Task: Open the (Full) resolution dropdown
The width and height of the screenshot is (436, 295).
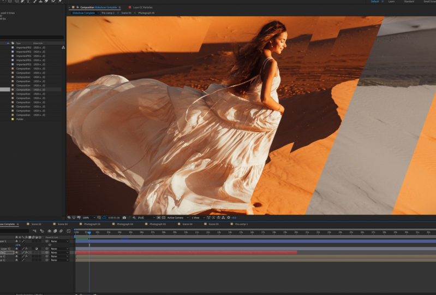Action: pos(147,217)
